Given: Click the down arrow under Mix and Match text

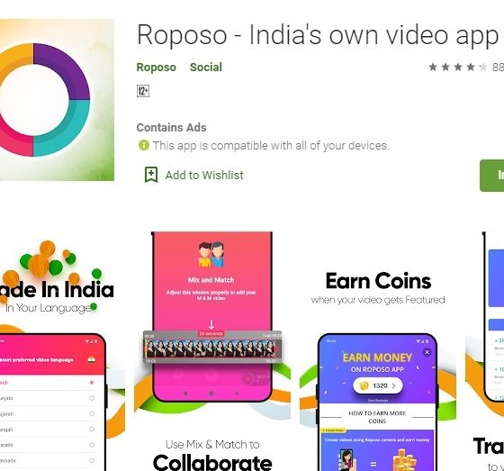Looking at the screenshot, I should click(x=211, y=324).
